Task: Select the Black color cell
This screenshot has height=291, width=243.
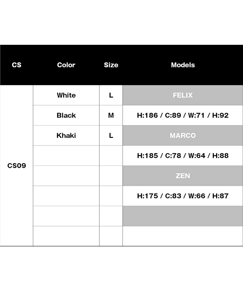Action: pyautogui.click(x=66, y=115)
